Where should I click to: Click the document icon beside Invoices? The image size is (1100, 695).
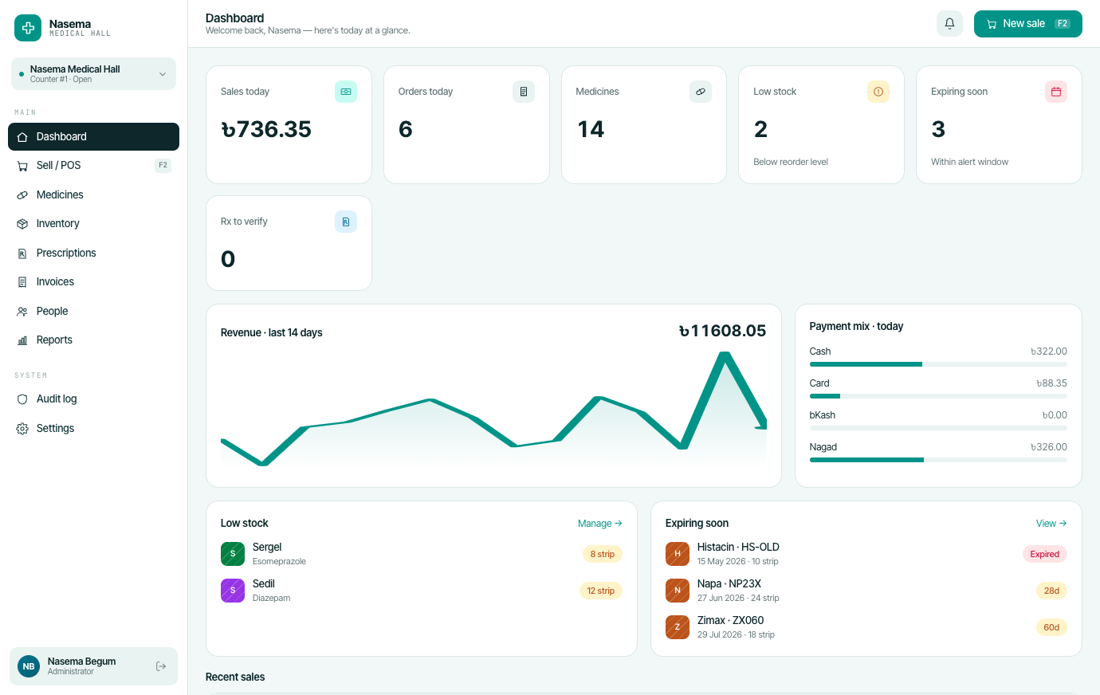click(x=22, y=282)
